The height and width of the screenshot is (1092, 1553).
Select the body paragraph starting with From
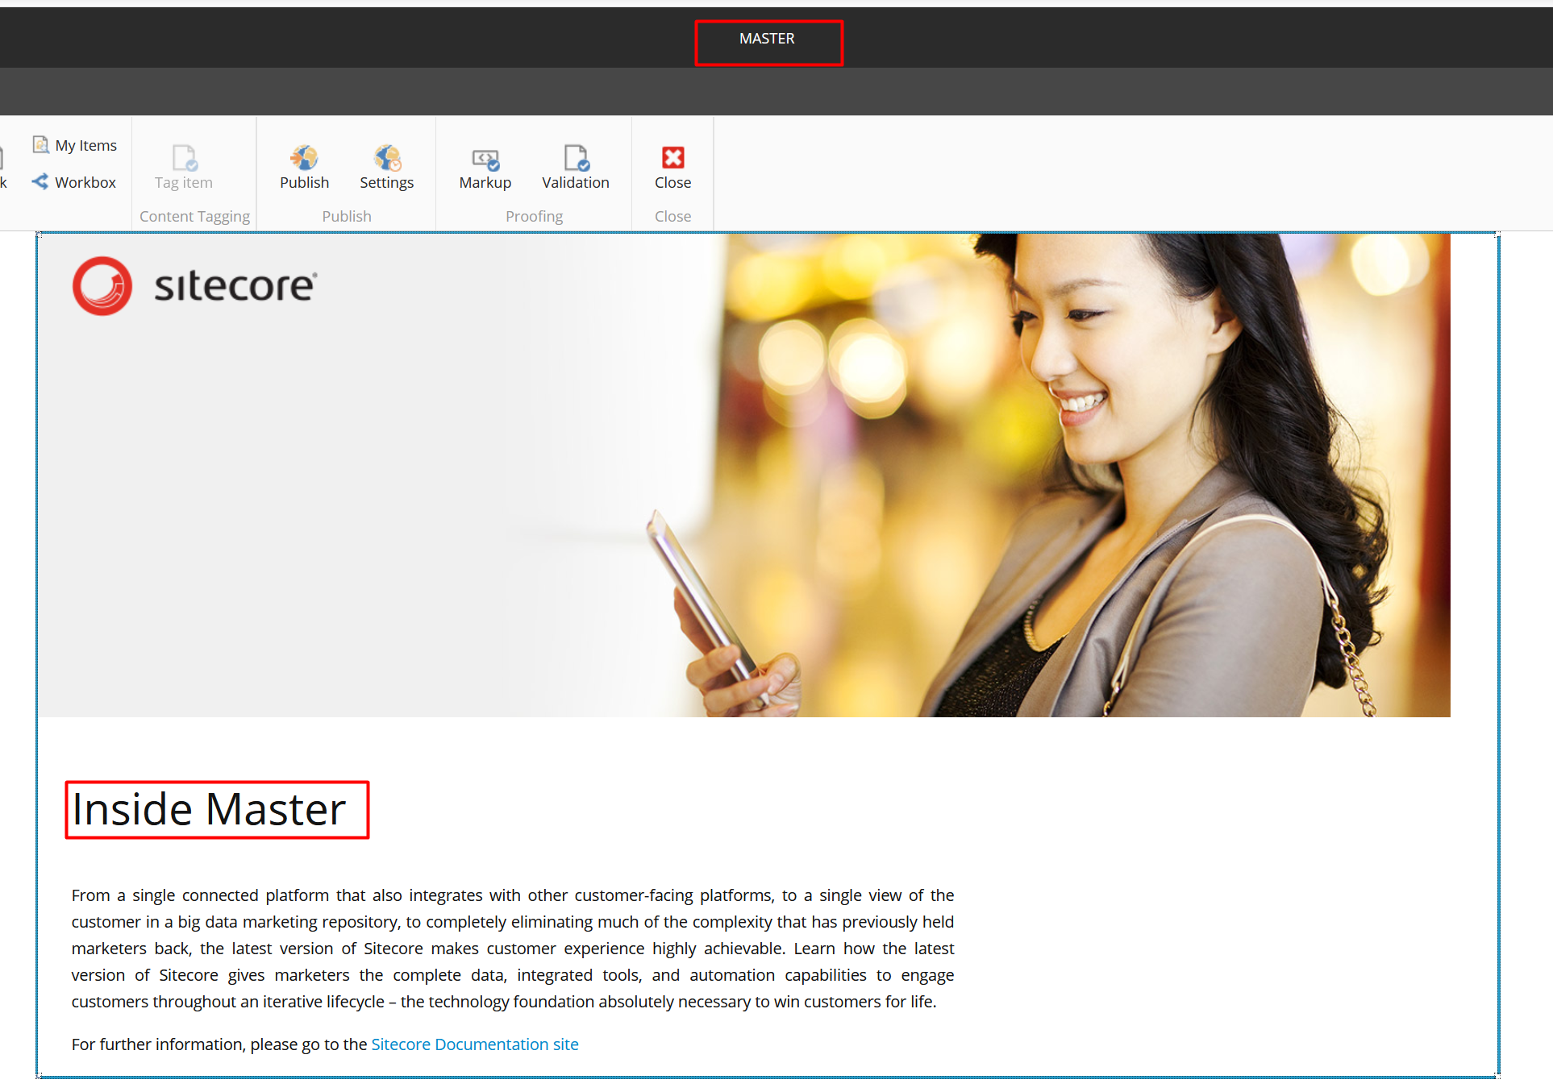pos(512,948)
